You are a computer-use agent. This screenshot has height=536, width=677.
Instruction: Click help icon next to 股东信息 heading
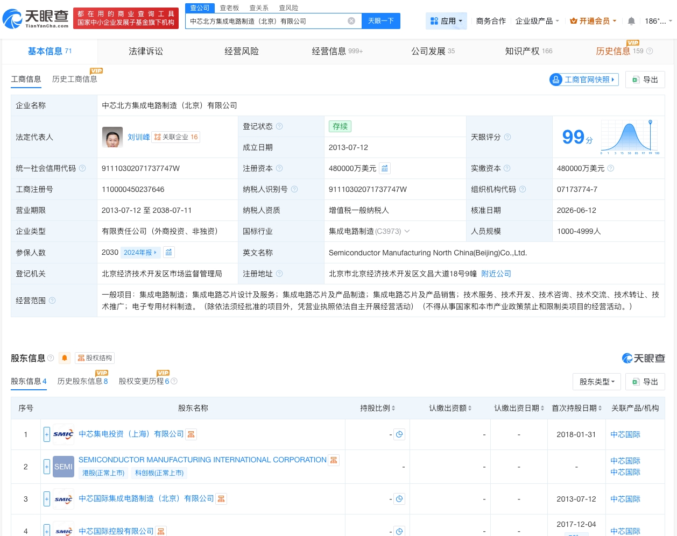tap(51, 358)
